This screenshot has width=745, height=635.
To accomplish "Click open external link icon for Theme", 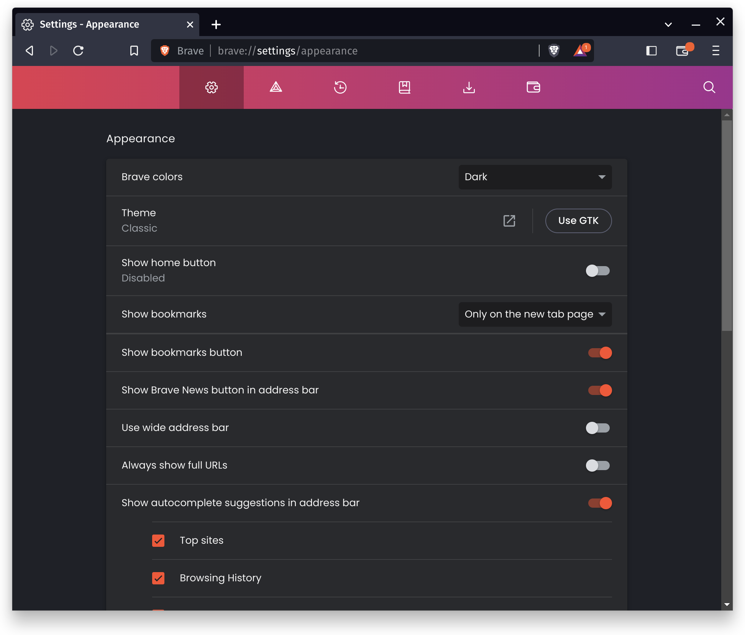I will (509, 220).
